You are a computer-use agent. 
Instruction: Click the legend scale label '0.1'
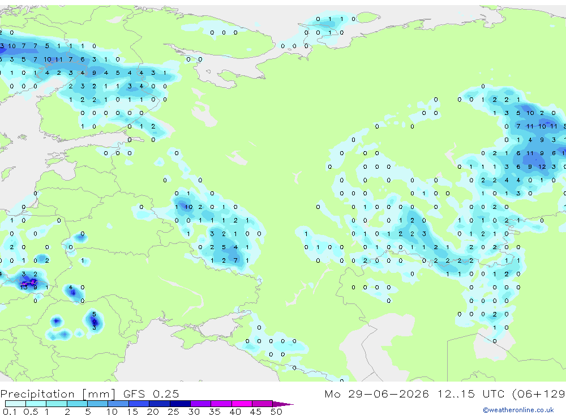[x=10, y=412]
